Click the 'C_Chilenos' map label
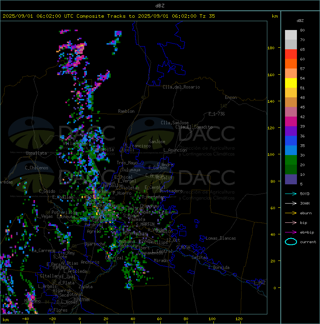The height and width of the screenshot is (324, 320). coord(37,168)
